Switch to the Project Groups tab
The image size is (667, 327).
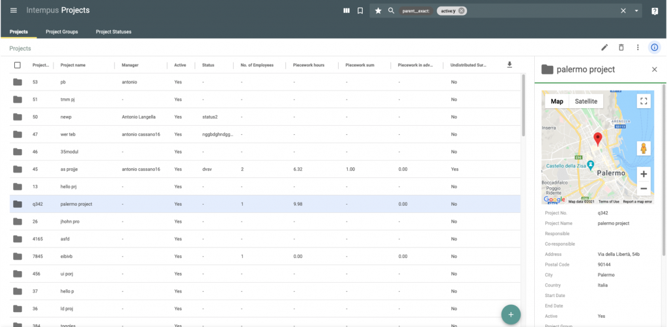tap(62, 31)
